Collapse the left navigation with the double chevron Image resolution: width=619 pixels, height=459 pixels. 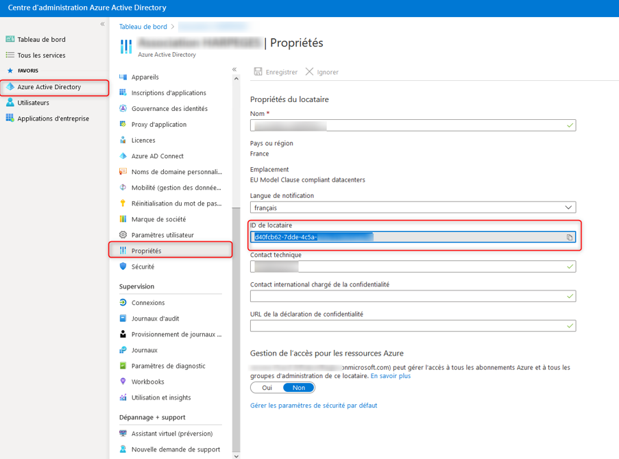103,24
